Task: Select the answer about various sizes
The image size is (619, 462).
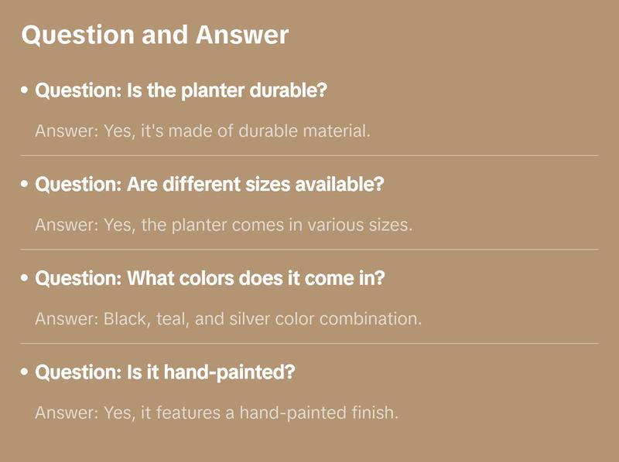Action: pyautogui.click(x=224, y=225)
